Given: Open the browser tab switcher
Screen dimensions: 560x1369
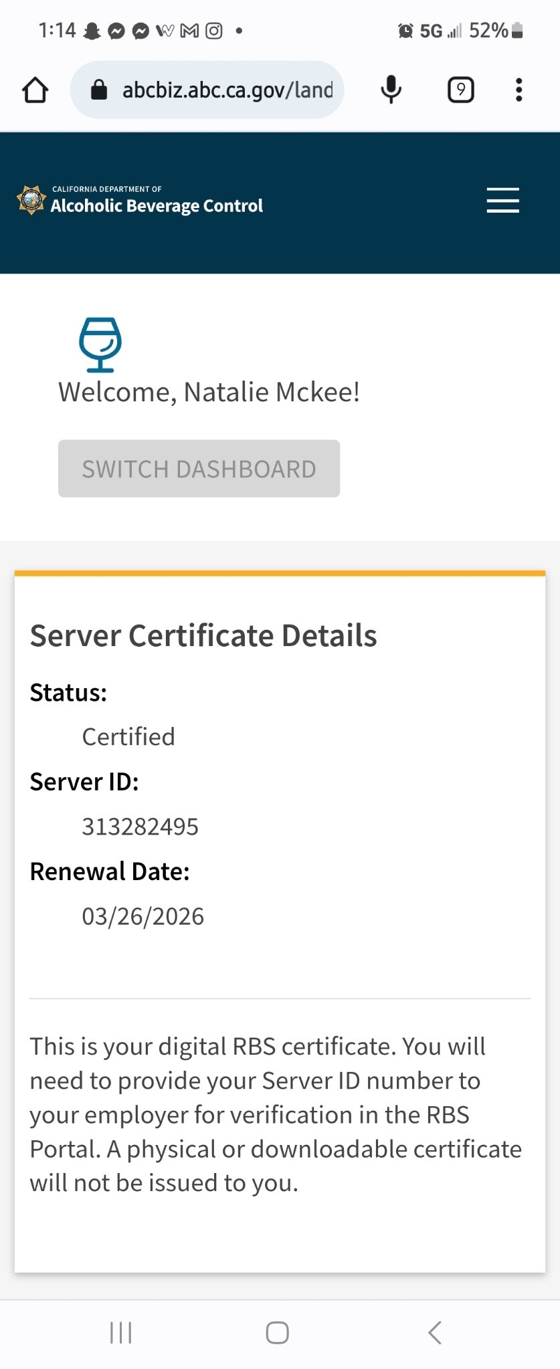Looking at the screenshot, I should [x=460, y=90].
